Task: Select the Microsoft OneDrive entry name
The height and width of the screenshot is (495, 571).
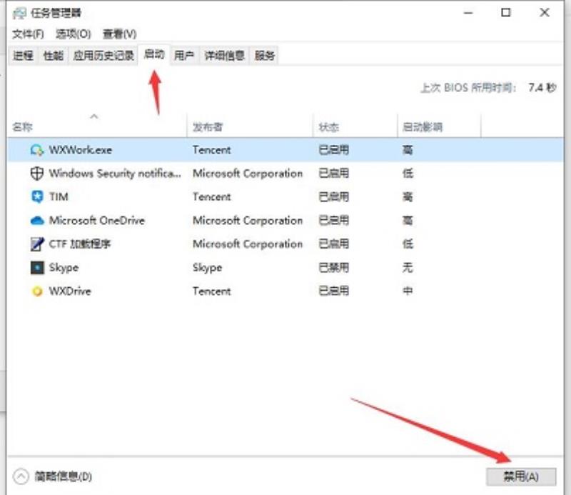Action: [97, 221]
